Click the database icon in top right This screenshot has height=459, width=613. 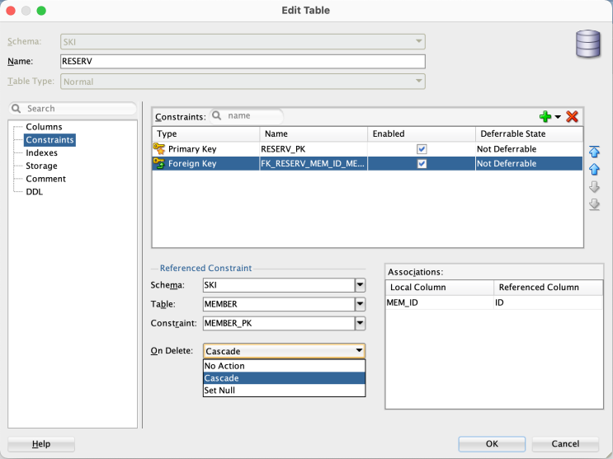pos(587,43)
